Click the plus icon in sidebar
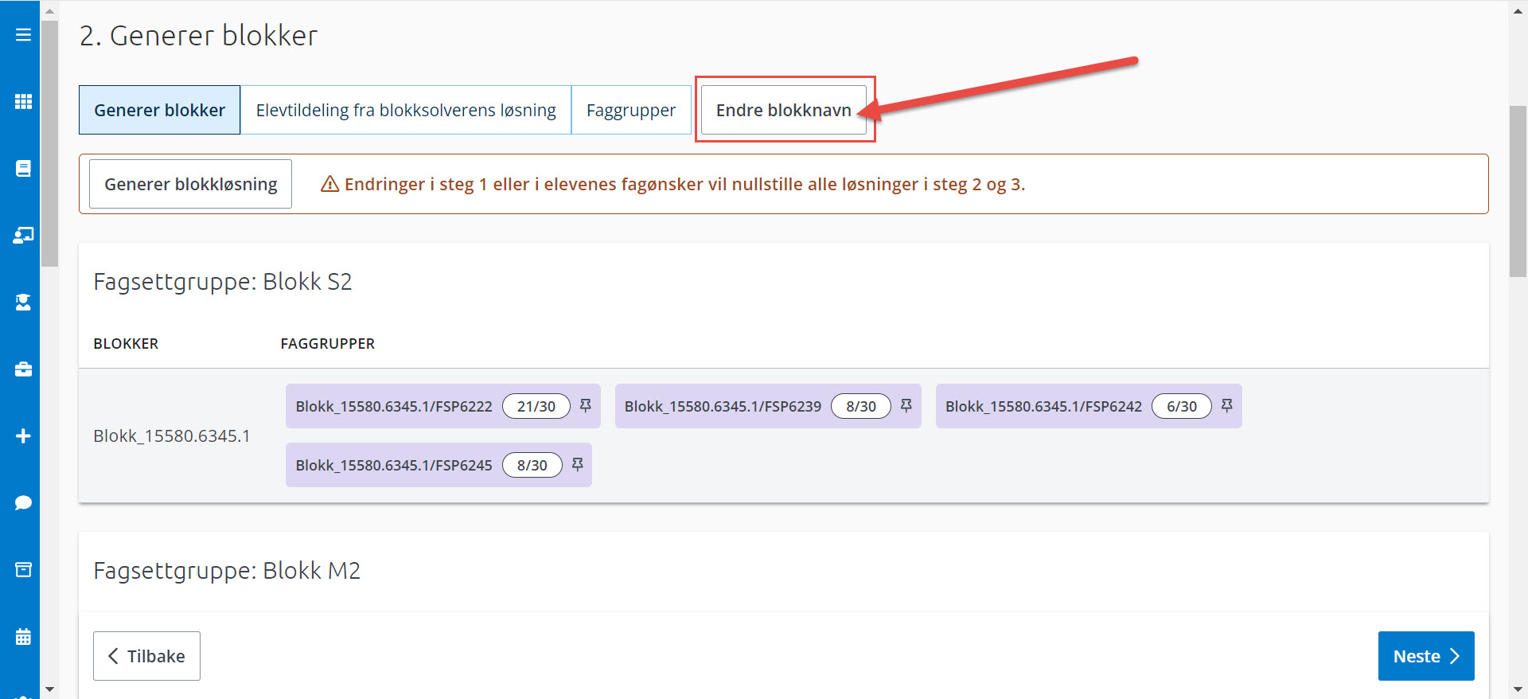1528x699 pixels. pos(23,436)
